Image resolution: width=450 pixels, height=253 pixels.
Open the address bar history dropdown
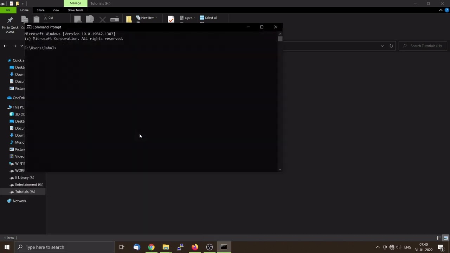click(382, 46)
